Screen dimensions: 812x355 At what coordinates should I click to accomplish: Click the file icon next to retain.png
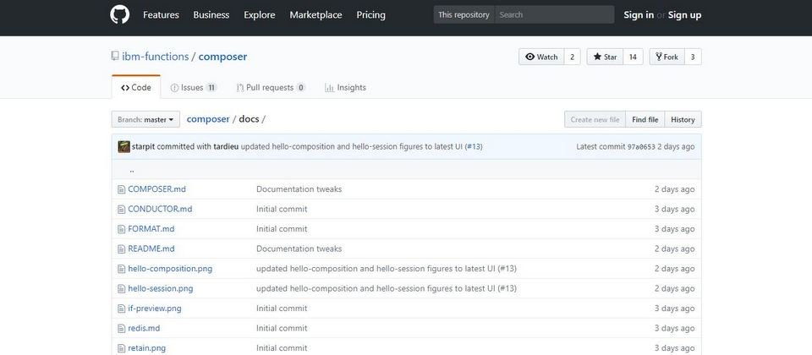click(x=121, y=347)
